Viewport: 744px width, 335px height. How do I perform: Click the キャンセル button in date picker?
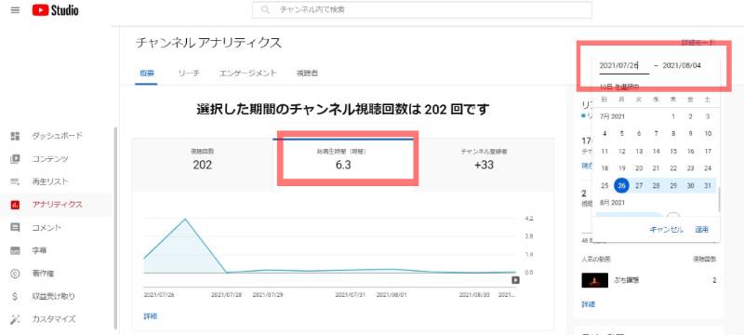point(666,230)
